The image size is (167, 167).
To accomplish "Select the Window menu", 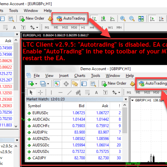I will click(x=31, y=11).
